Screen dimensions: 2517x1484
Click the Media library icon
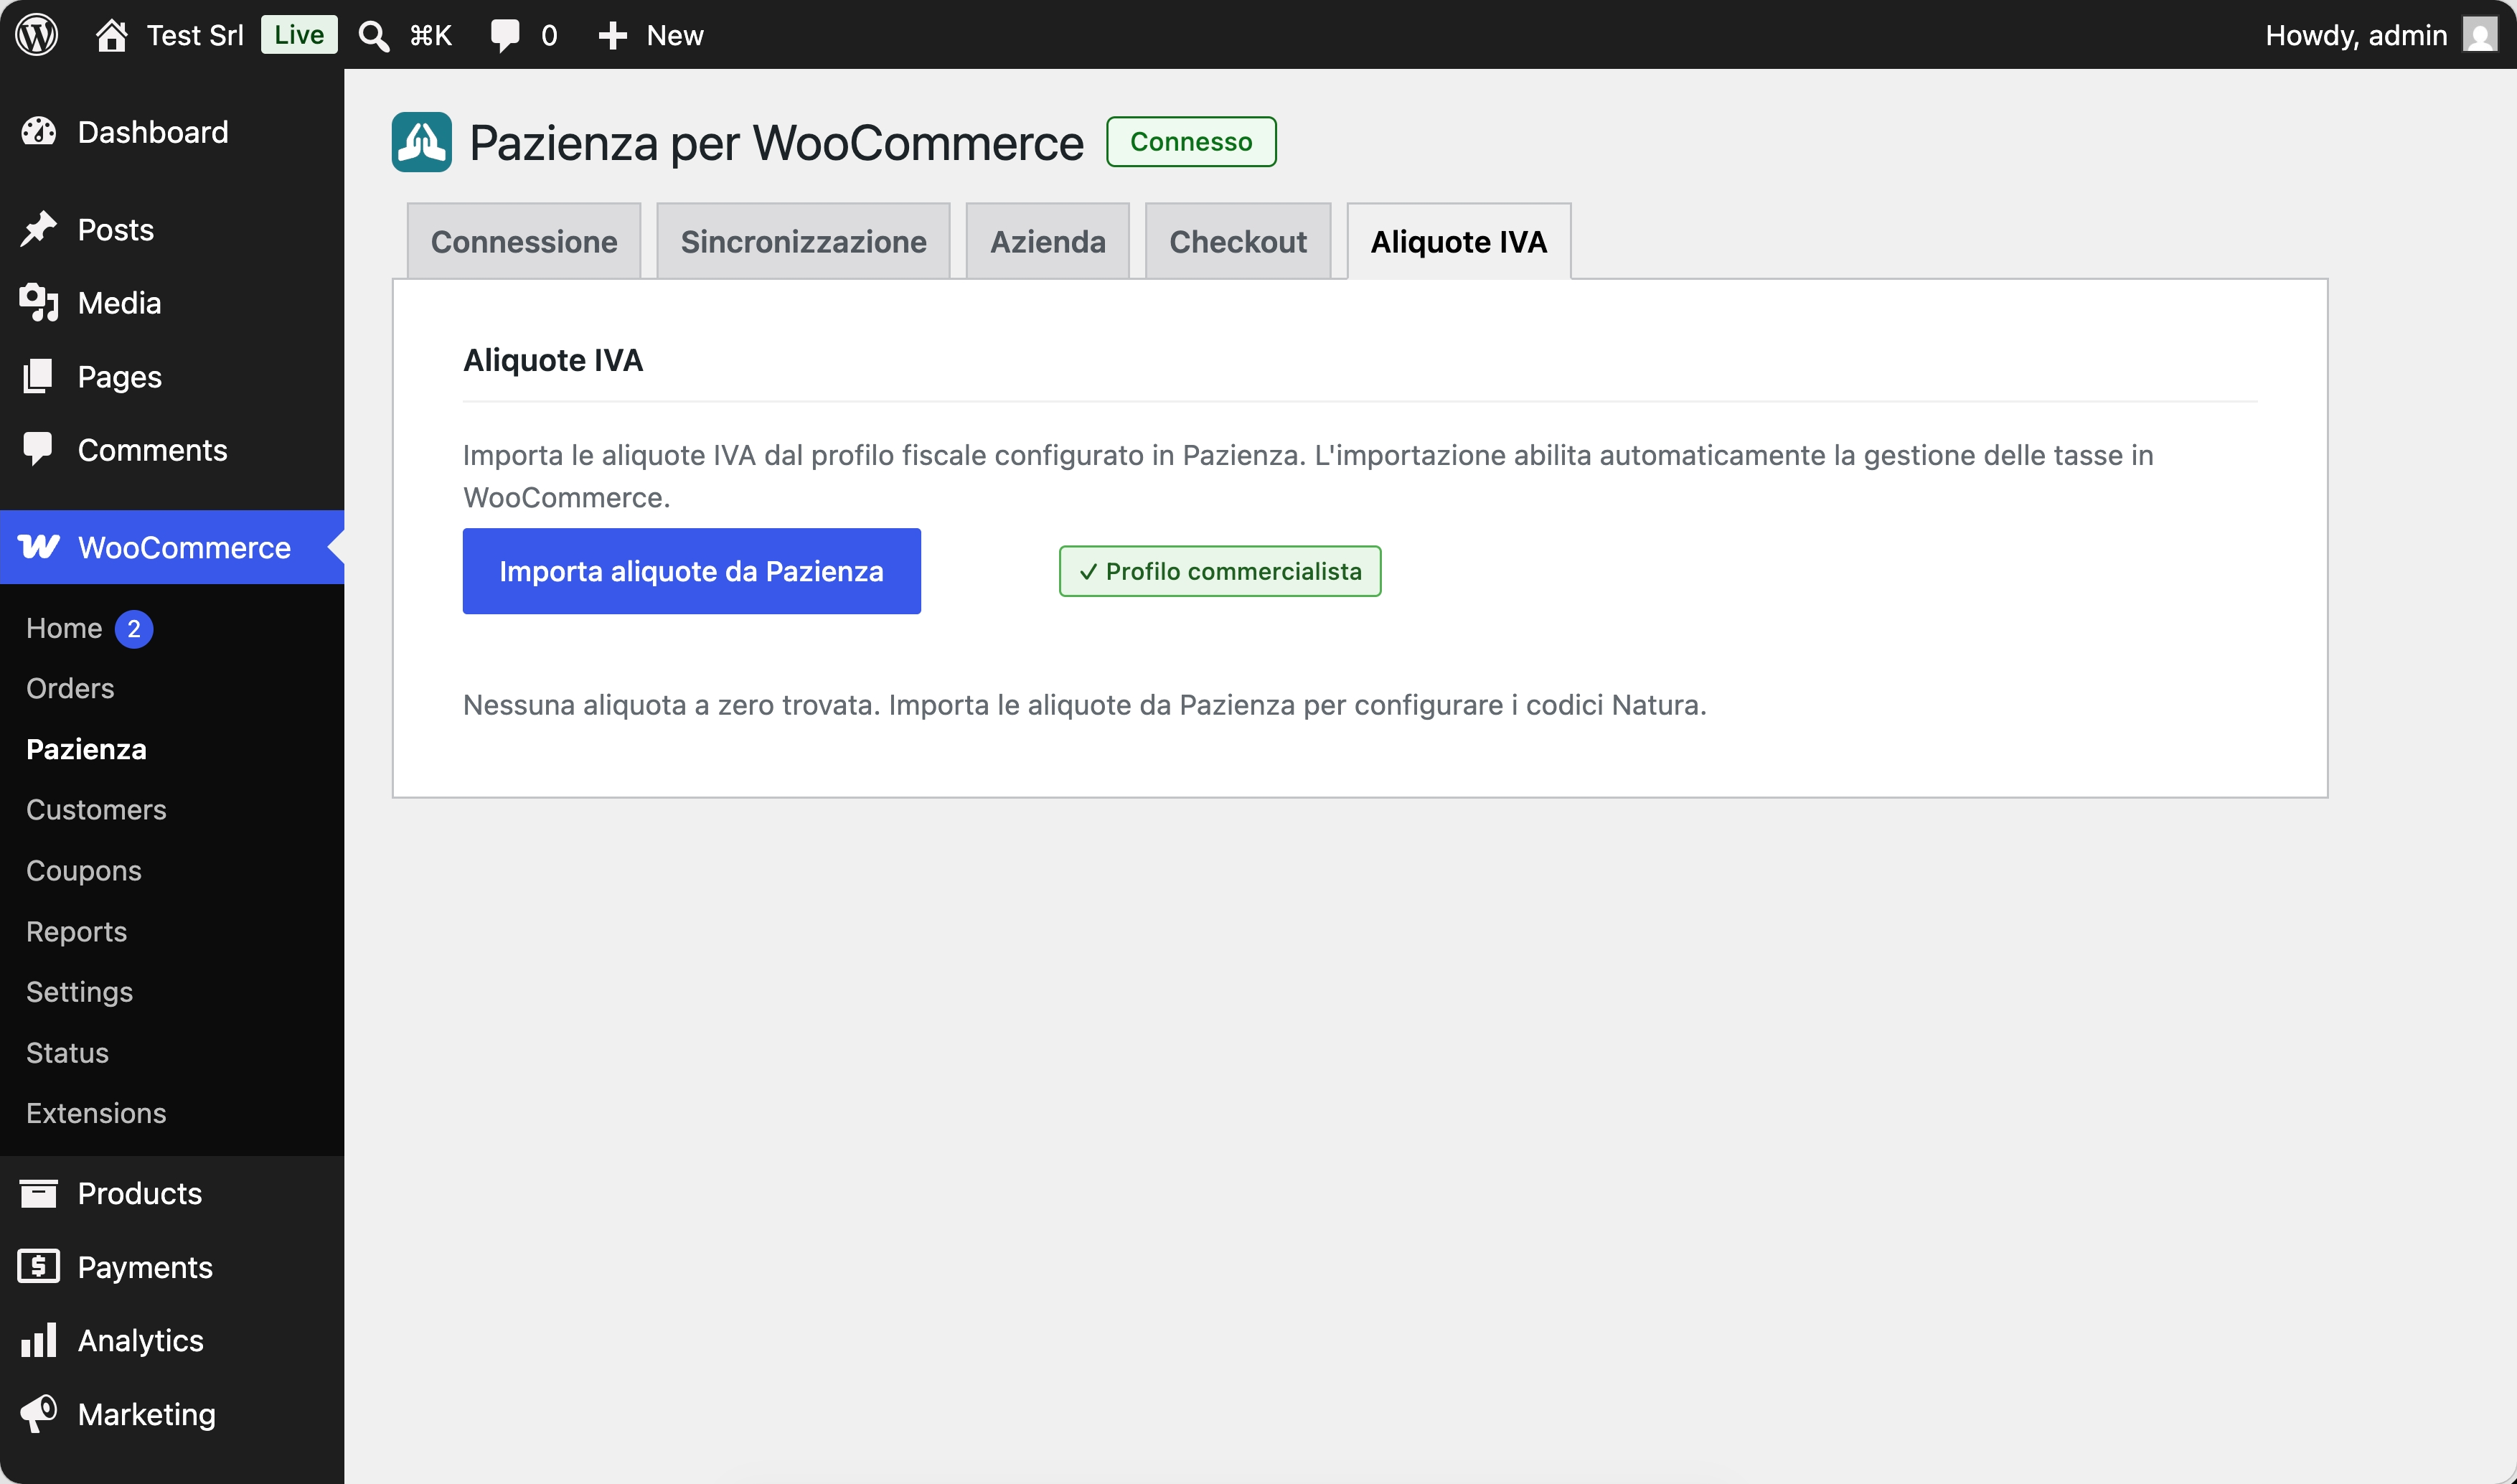point(39,303)
